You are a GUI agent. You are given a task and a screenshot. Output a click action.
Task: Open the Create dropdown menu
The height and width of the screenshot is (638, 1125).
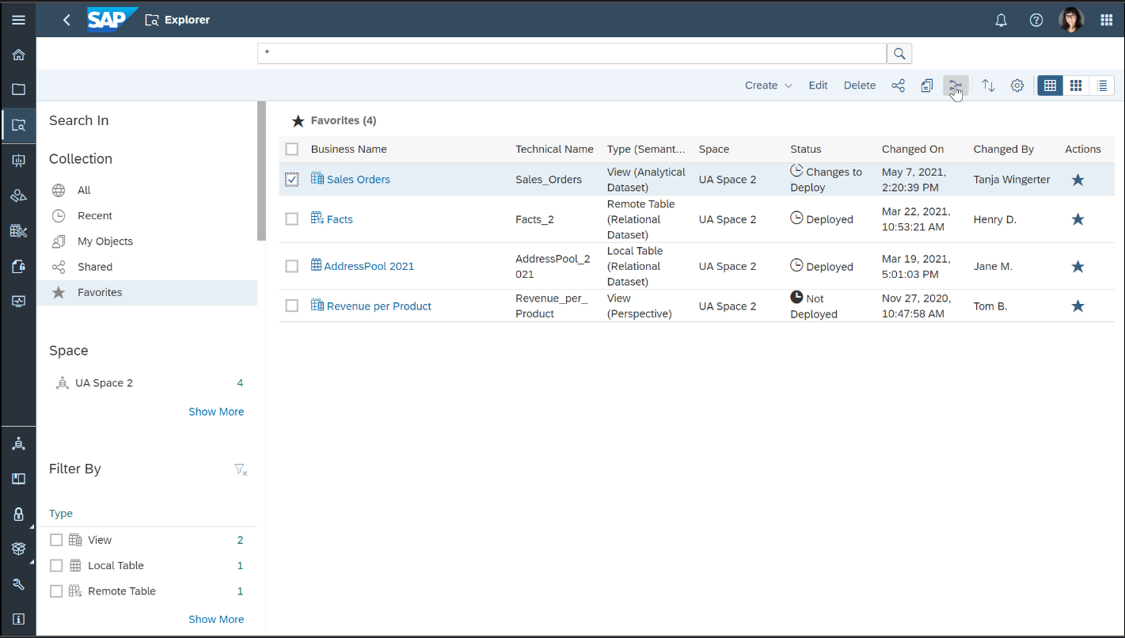768,85
